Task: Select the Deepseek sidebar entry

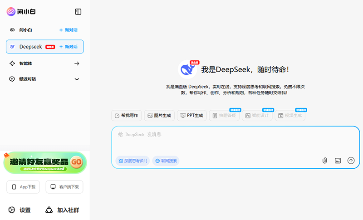Action: point(44,47)
